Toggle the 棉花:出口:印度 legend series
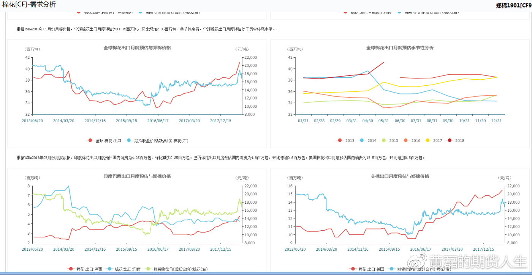This screenshot has width=532, height=275. [x=123, y=269]
